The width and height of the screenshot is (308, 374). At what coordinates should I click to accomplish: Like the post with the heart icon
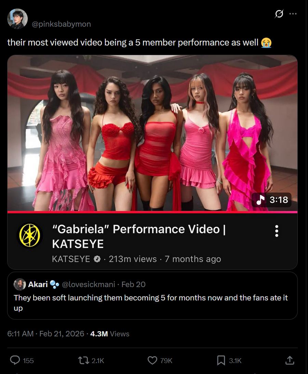pyautogui.click(x=152, y=360)
